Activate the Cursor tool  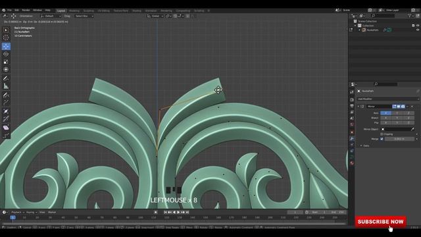coord(6,38)
